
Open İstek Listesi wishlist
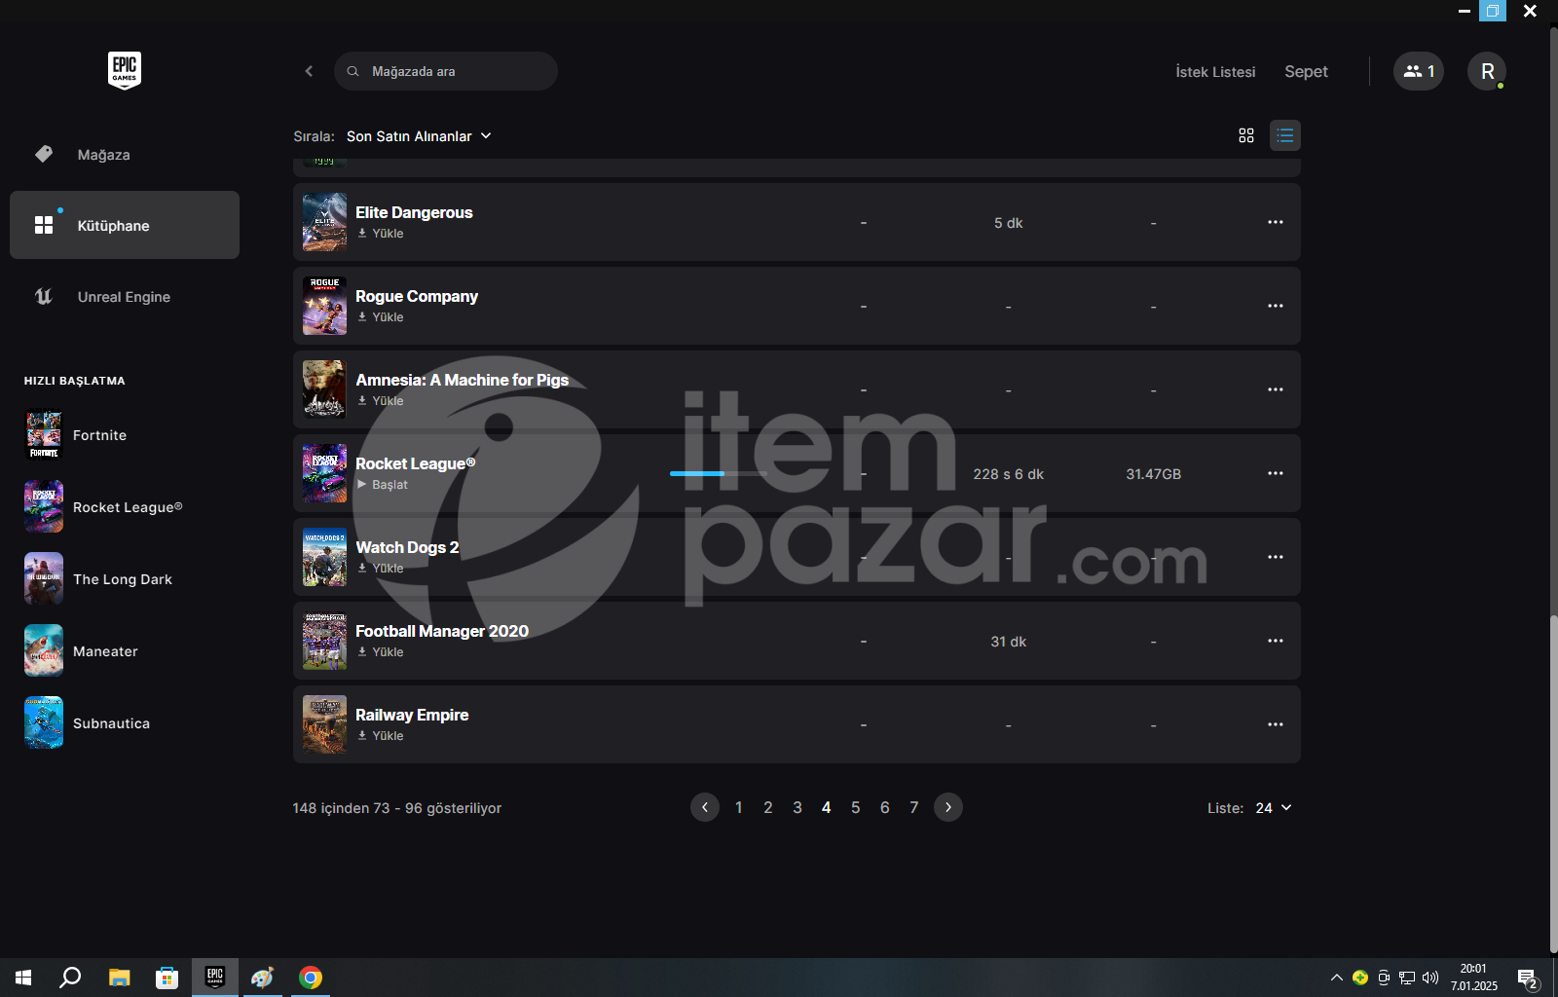[x=1215, y=72]
